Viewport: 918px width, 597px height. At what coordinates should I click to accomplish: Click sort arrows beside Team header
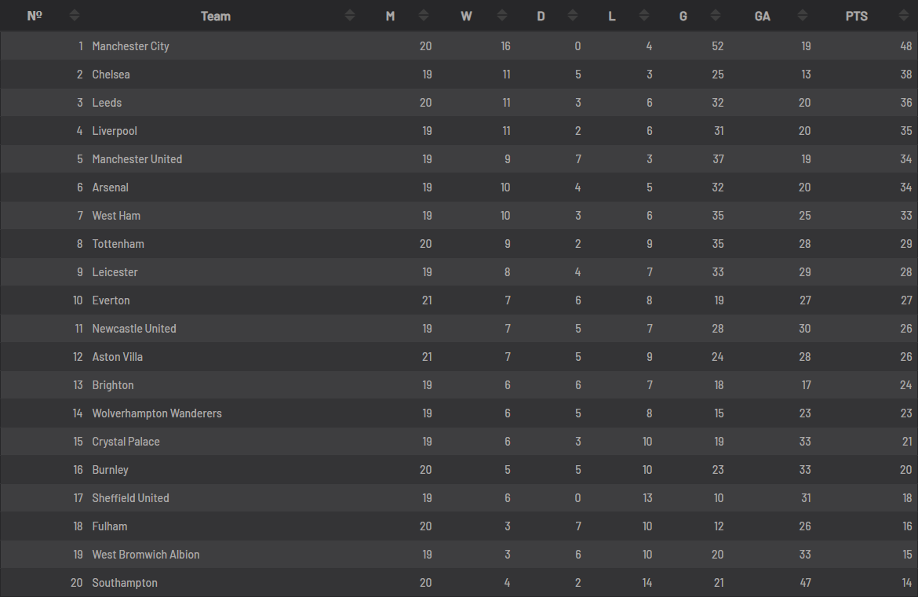click(349, 16)
